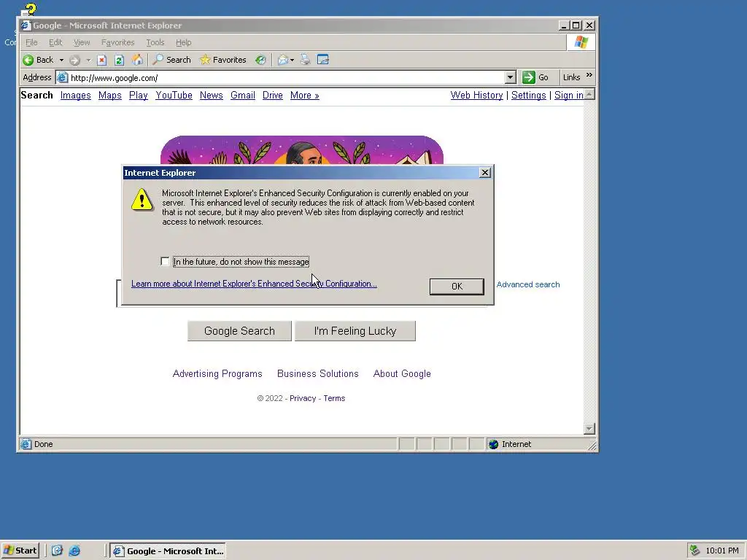Open Google Settings link

tap(528, 96)
